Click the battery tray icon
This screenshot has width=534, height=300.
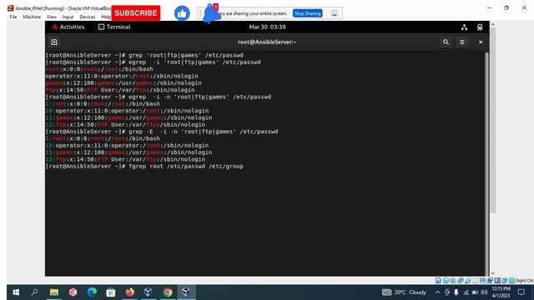click(x=475, y=292)
